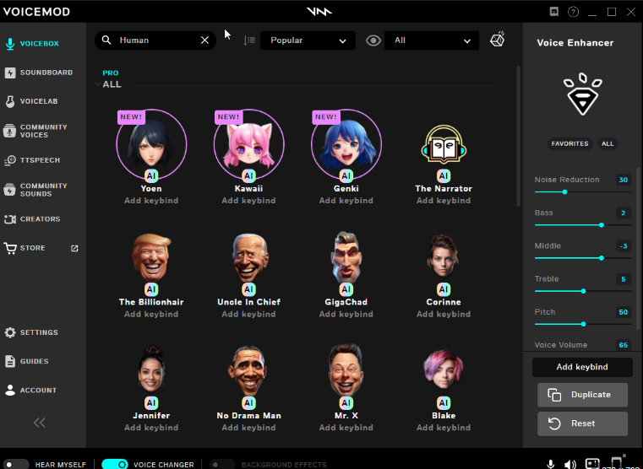
Task: Select the Genki voice avatar
Action: point(346,144)
